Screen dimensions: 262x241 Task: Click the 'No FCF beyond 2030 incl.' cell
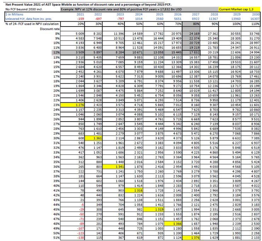(x=24, y=9)
